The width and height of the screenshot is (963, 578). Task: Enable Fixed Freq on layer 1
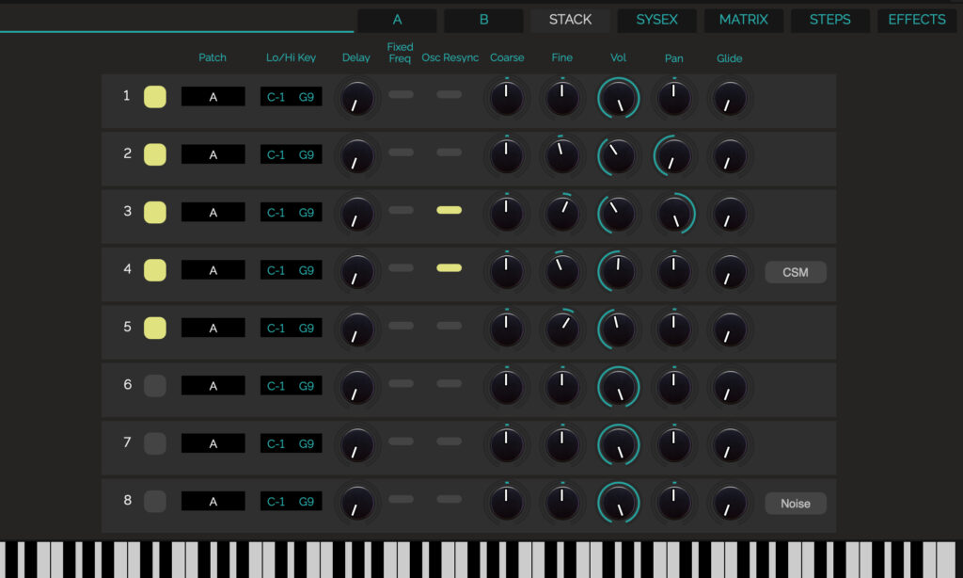point(401,95)
